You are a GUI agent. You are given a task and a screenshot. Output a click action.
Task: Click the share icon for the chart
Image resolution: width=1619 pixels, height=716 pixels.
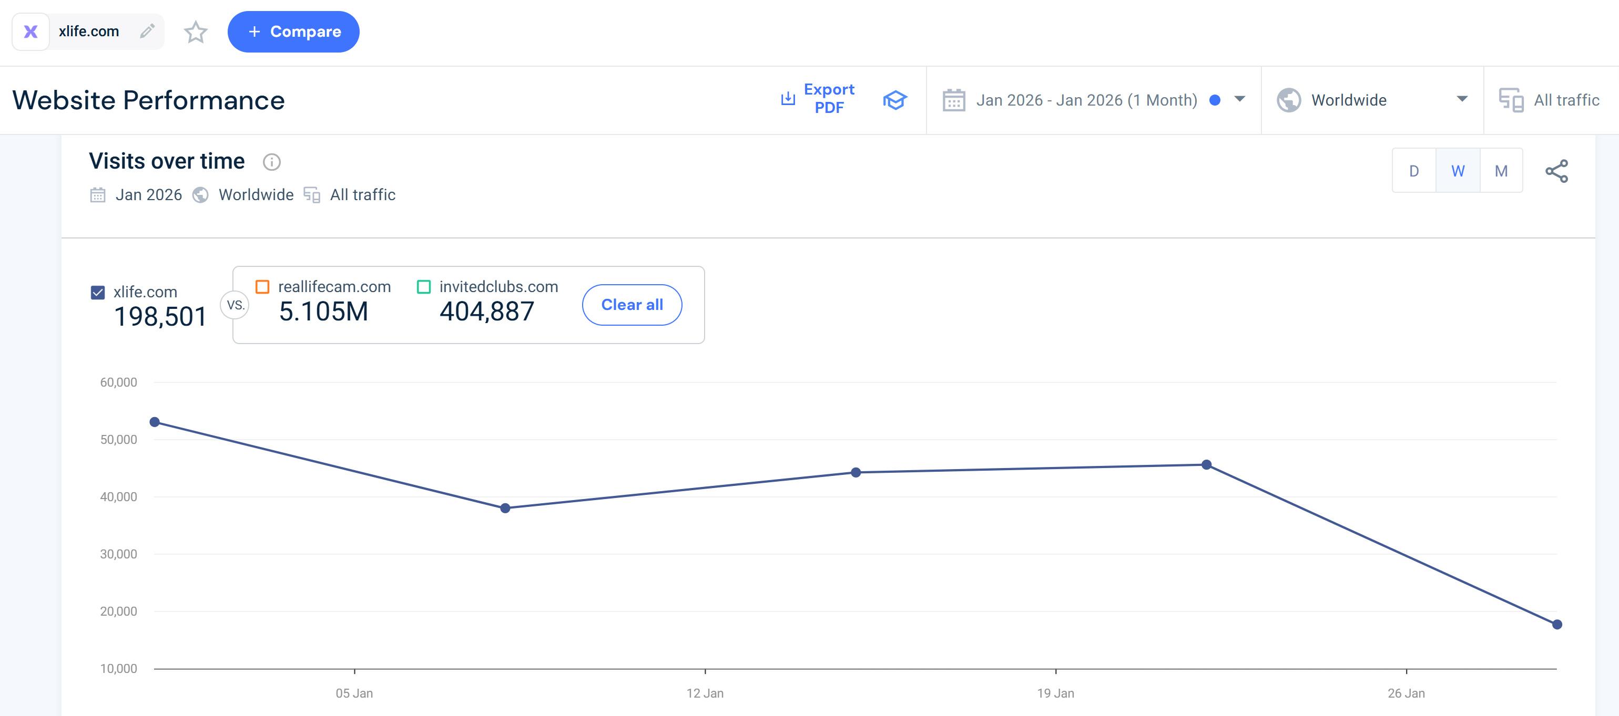tap(1556, 171)
